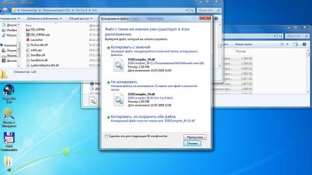The height and width of the screenshot is (175, 312).
Task: Tick the checkbox for next 92 conflicts
Action: pos(107,136)
